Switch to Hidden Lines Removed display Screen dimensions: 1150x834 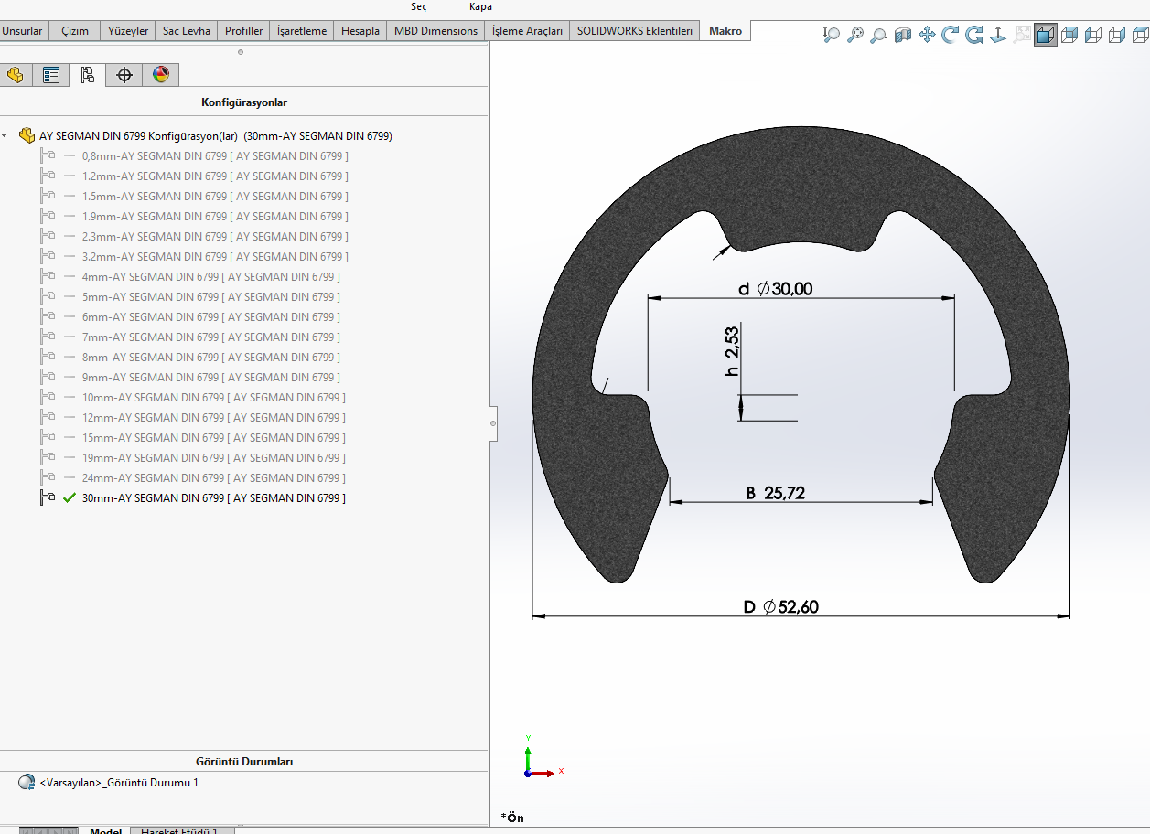pyautogui.click(x=1093, y=36)
